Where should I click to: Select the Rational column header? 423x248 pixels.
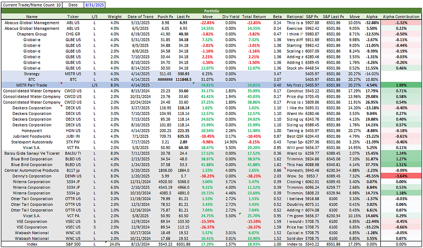[x=294, y=17]
